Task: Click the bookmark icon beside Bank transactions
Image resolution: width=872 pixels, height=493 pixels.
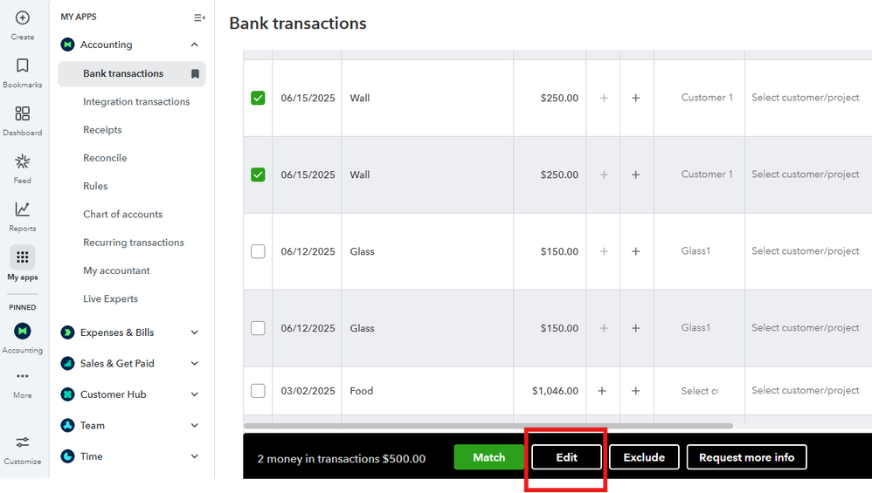Action: [x=195, y=74]
